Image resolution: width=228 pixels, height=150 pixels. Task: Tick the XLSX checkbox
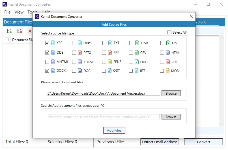click(x=131, y=43)
